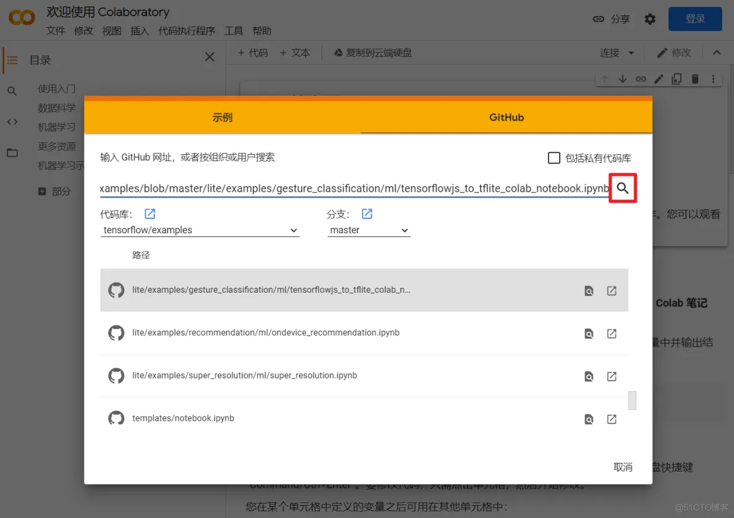The height and width of the screenshot is (518, 734).
Task: Select lite/examples/super_resolution/ml/super_resolution.ipynb path
Action: point(244,376)
